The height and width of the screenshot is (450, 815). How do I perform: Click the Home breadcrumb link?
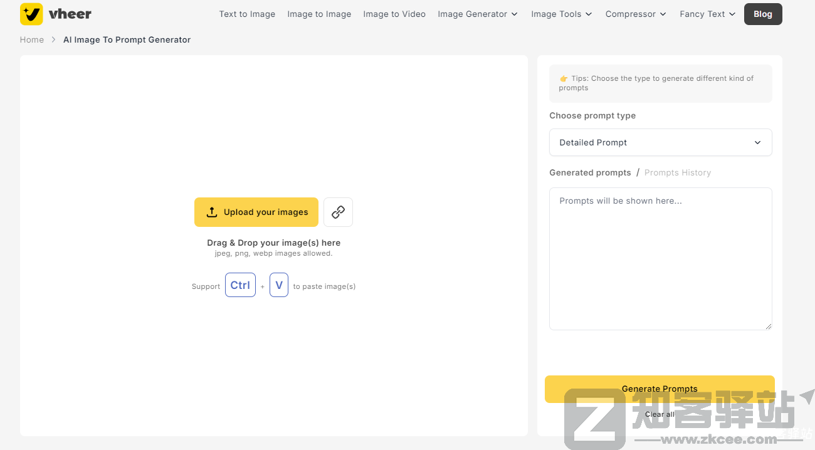(x=32, y=39)
